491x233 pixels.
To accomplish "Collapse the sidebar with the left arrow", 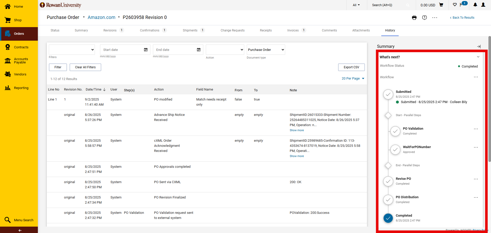I will pyautogui.click(x=20, y=230).
